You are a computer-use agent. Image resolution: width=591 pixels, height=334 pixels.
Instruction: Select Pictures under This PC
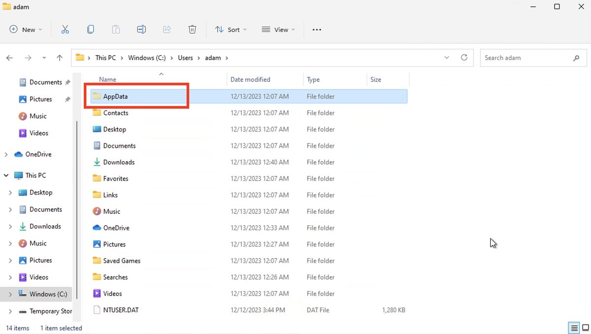click(40, 260)
